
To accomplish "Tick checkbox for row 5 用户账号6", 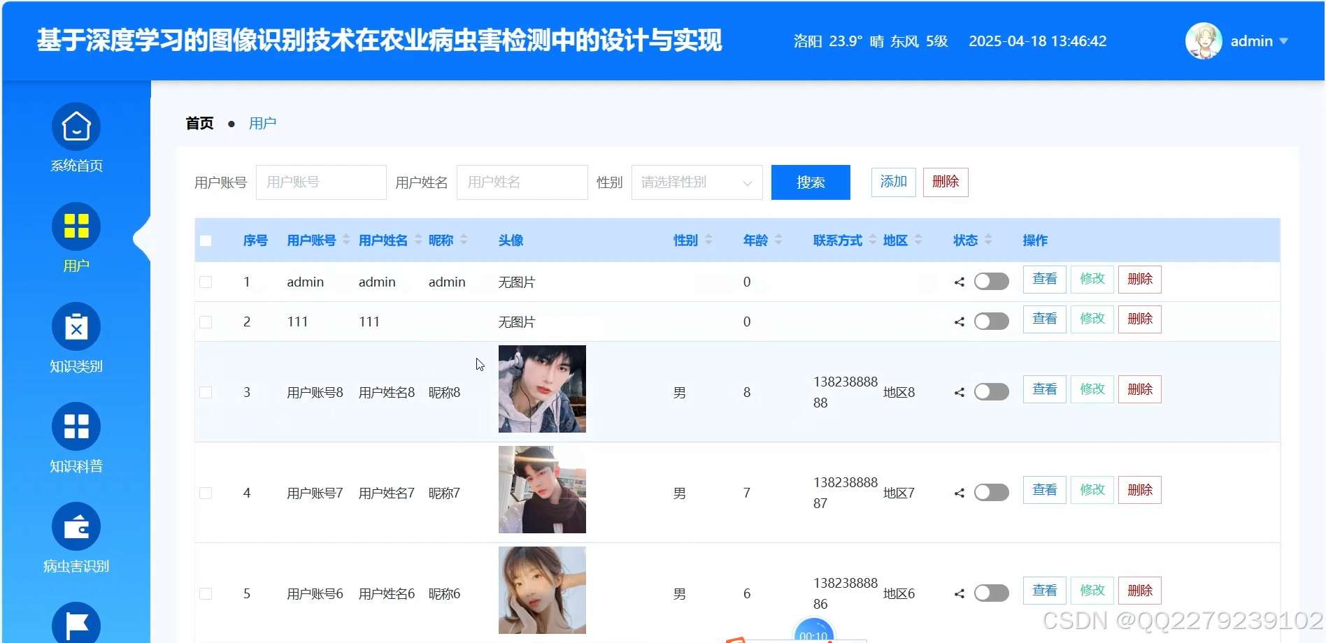I will pos(206,594).
